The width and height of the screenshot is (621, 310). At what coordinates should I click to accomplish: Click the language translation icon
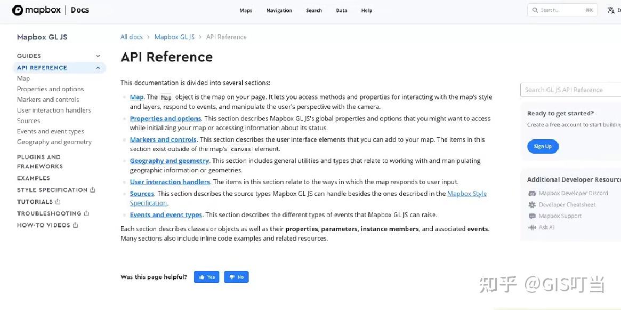pos(611,10)
